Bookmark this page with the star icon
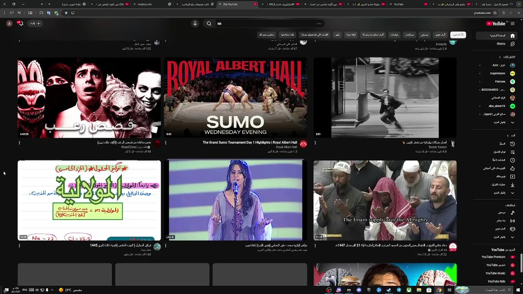The width and height of the screenshot is (523, 294). click(x=66, y=13)
